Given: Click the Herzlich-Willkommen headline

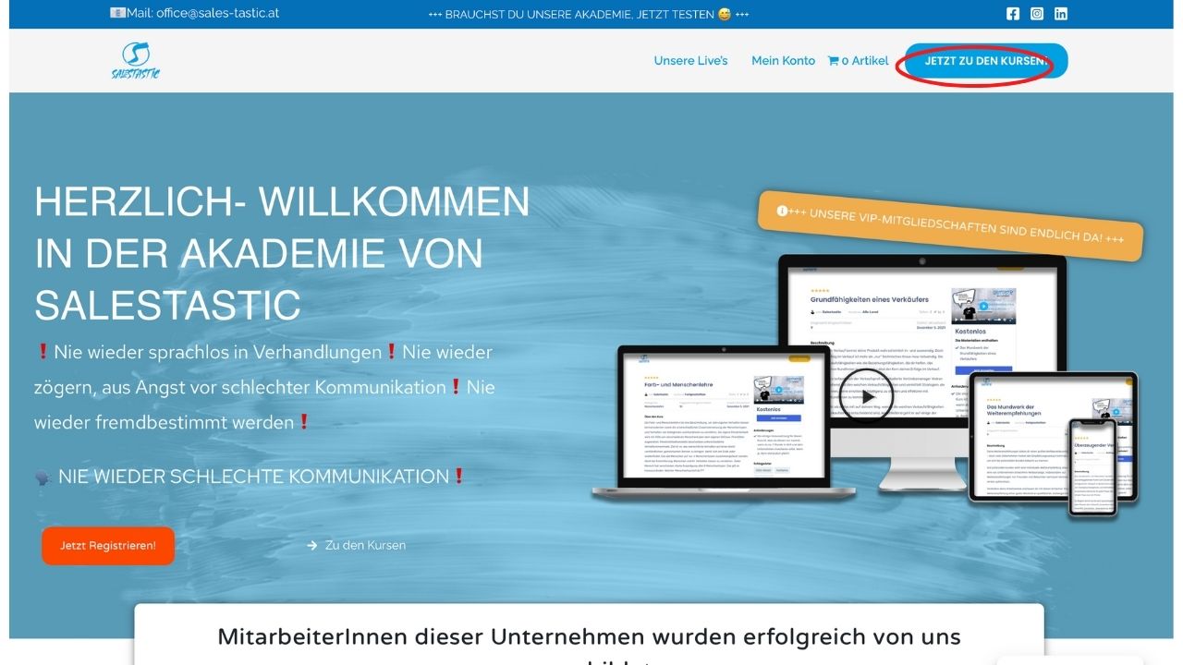Looking at the screenshot, I should pyautogui.click(x=282, y=253).
